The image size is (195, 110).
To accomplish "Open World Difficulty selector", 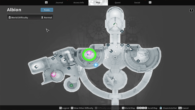I will coord(30,17).
